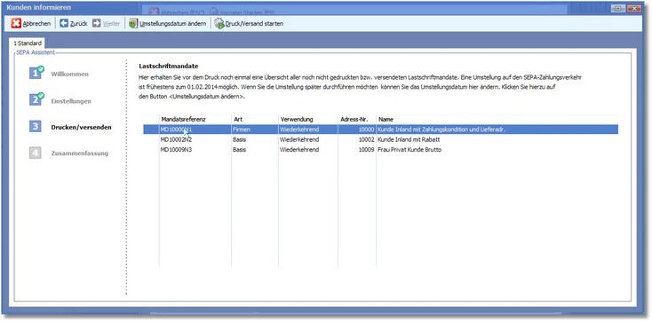
Task: Click the Druck/Versand starten printer icon
Action: 219,24
